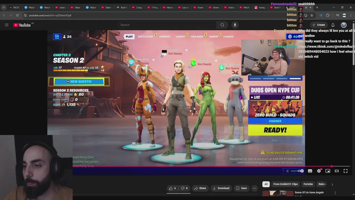Click the Fortnite lobby blue menu icon
355x200 pixels.
coord(57,37)
